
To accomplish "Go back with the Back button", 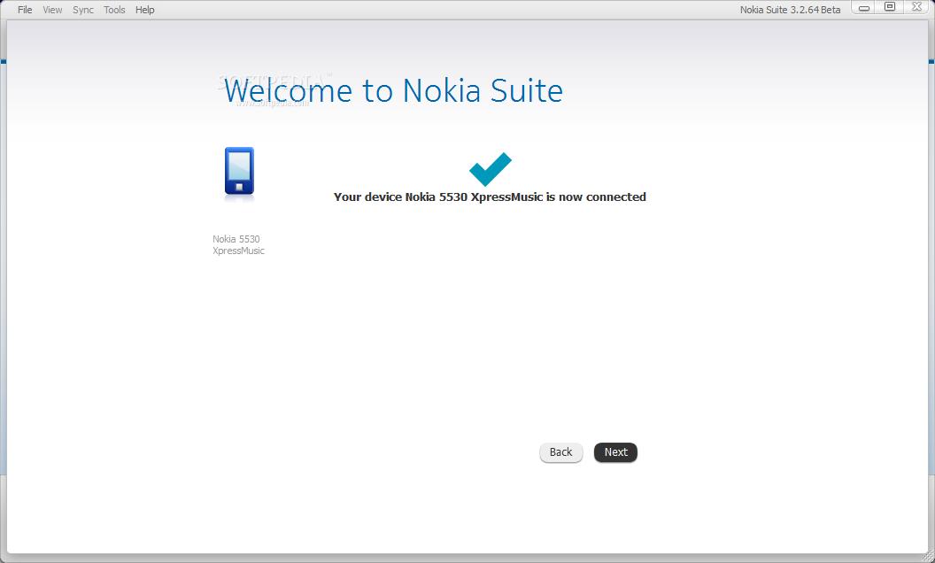I will point(560,452).
